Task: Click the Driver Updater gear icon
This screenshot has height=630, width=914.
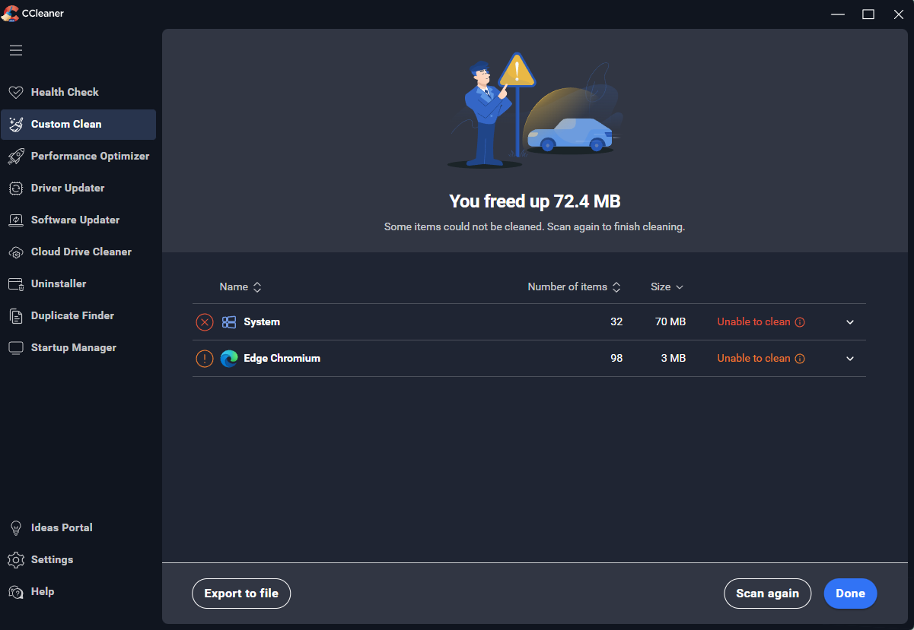Action: pyautogui.click(x=16, y=188)
